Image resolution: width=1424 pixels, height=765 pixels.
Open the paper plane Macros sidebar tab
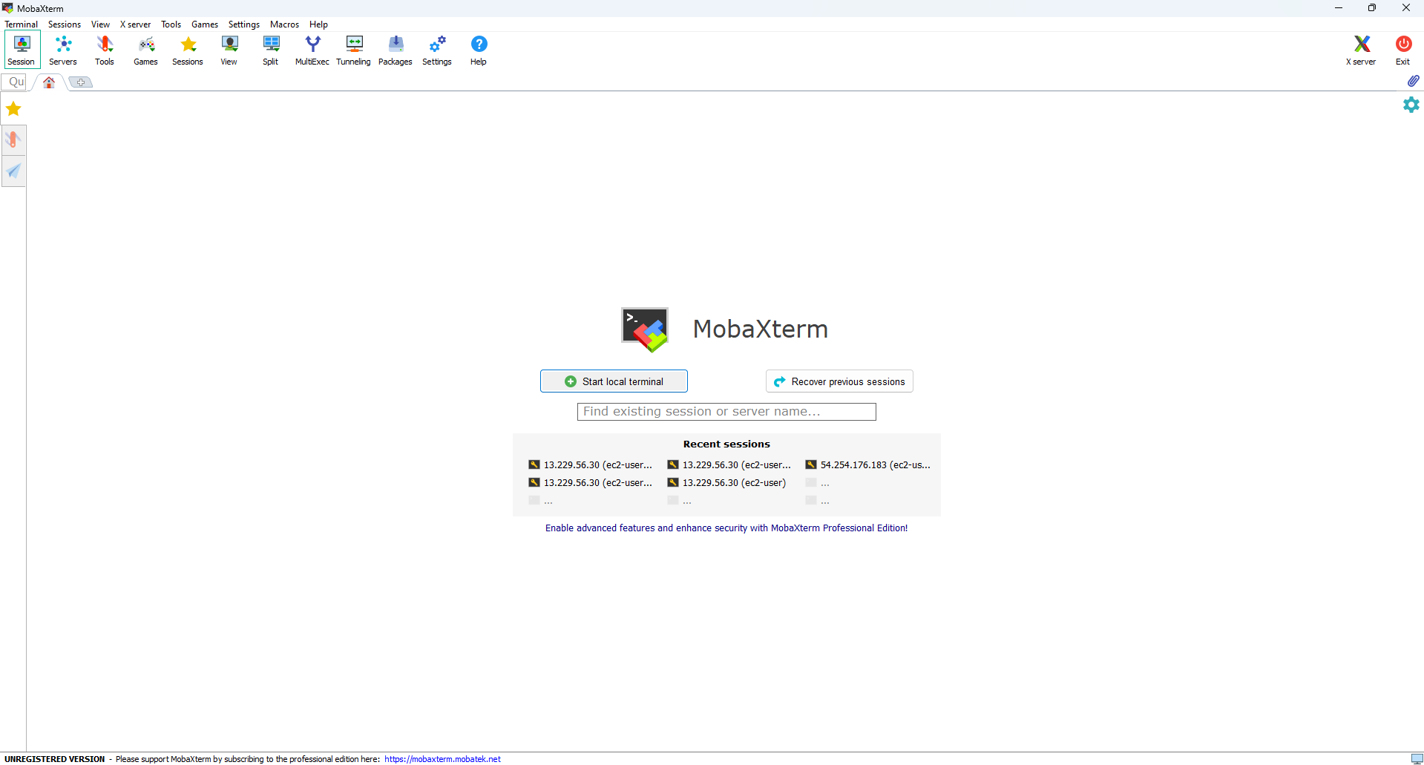(x=13, y=171)
